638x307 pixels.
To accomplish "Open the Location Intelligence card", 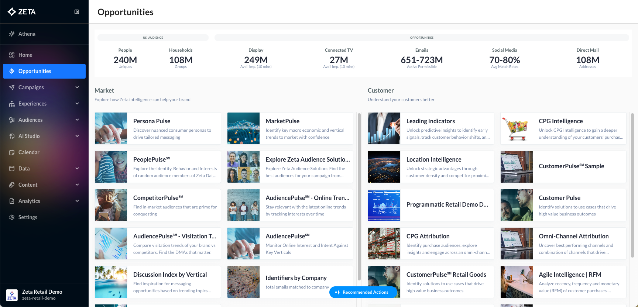I will click(x=433, y=159).
